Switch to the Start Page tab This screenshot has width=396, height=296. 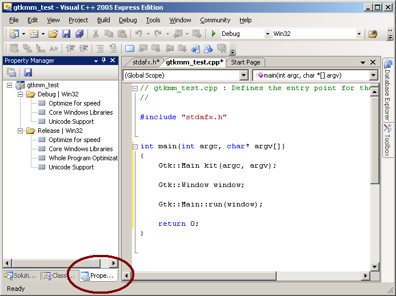point(245,62)
